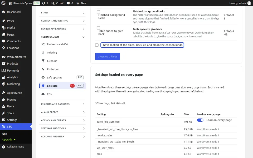Viewport: 253px width, 158px height.
Task: Click the updates refresh icon
Action: click(43, 3)
